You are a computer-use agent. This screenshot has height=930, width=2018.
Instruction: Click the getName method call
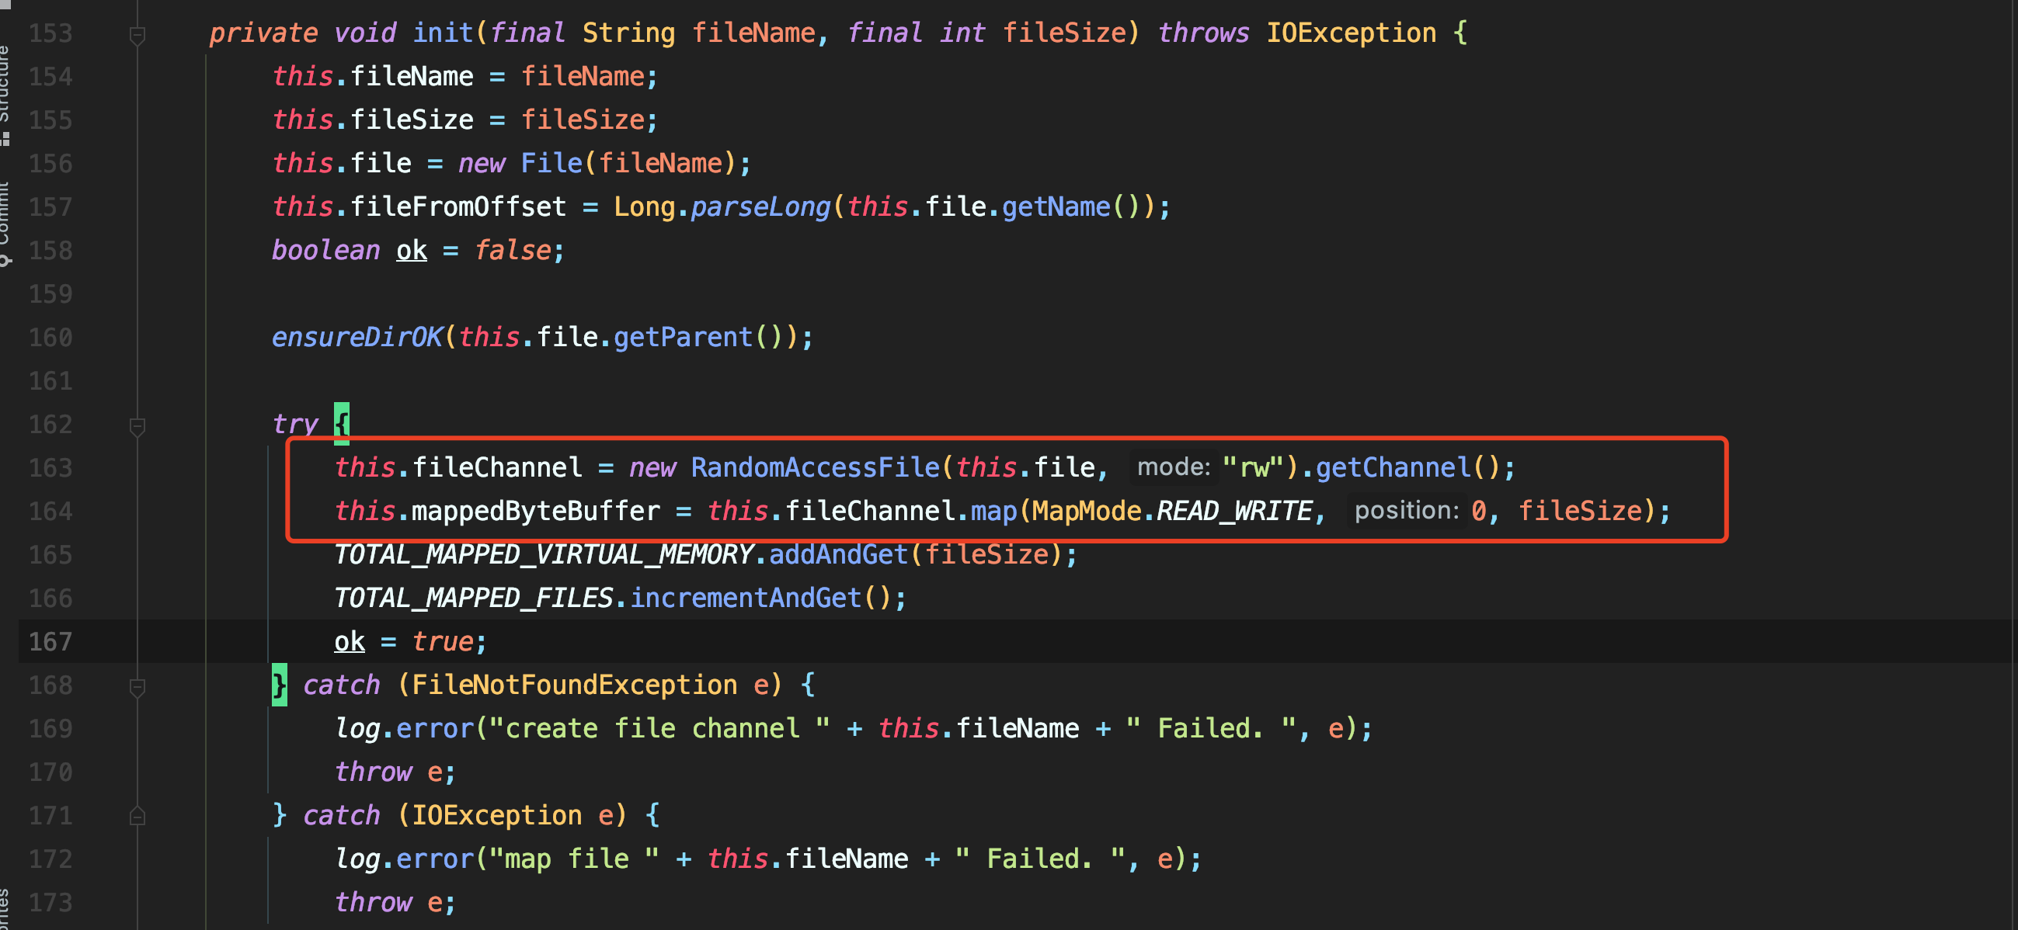[x=1056, y=206]
